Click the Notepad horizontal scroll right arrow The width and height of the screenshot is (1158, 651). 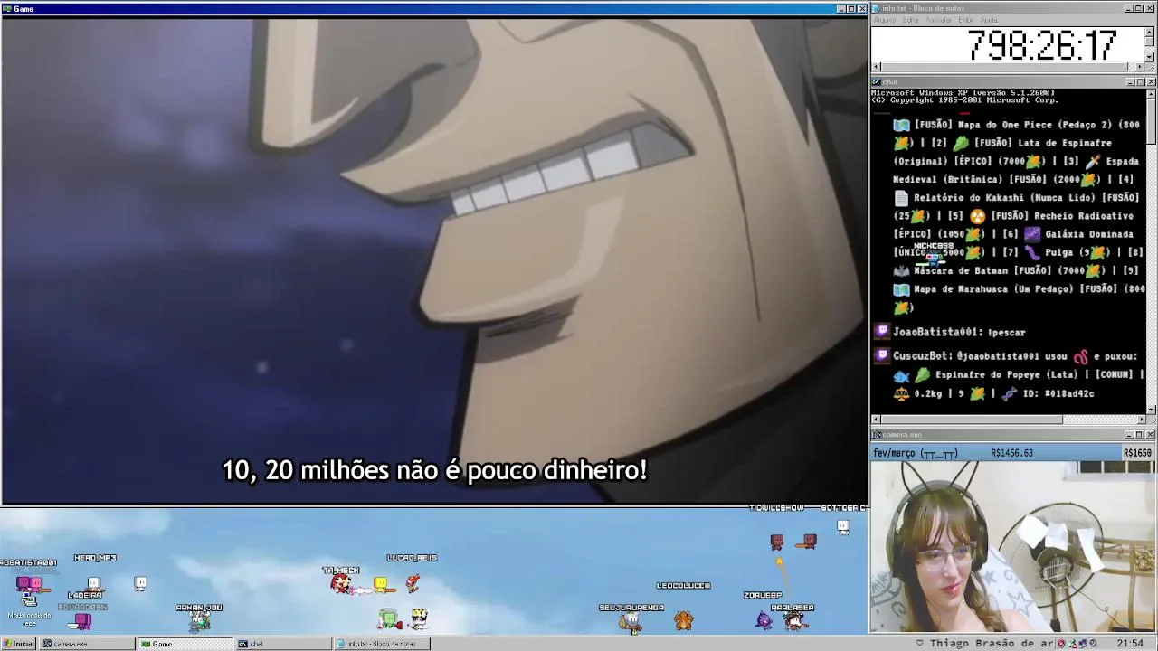coord(1140,67)
